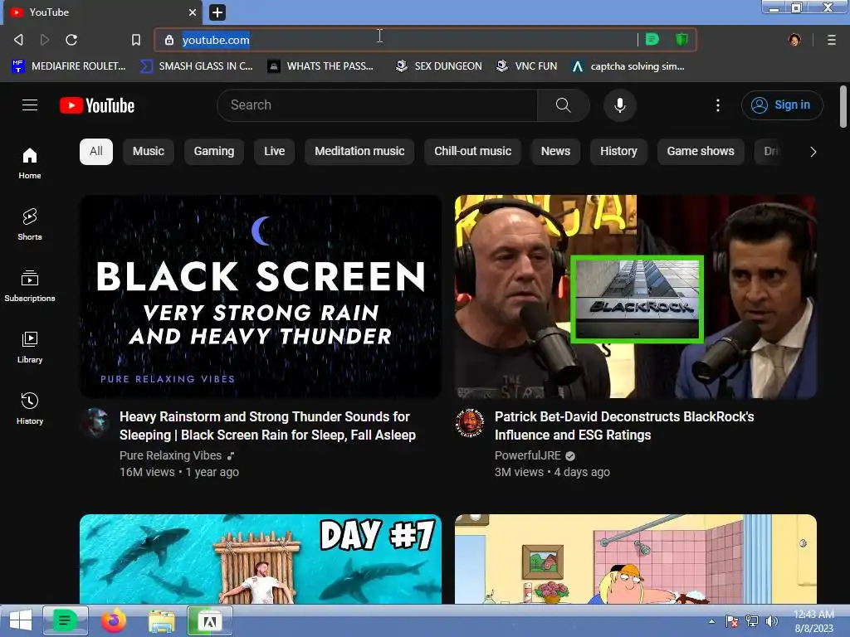Click the padlock site info icon
The width and height of the screenshot is (850, 637).
tap(169, 40)
